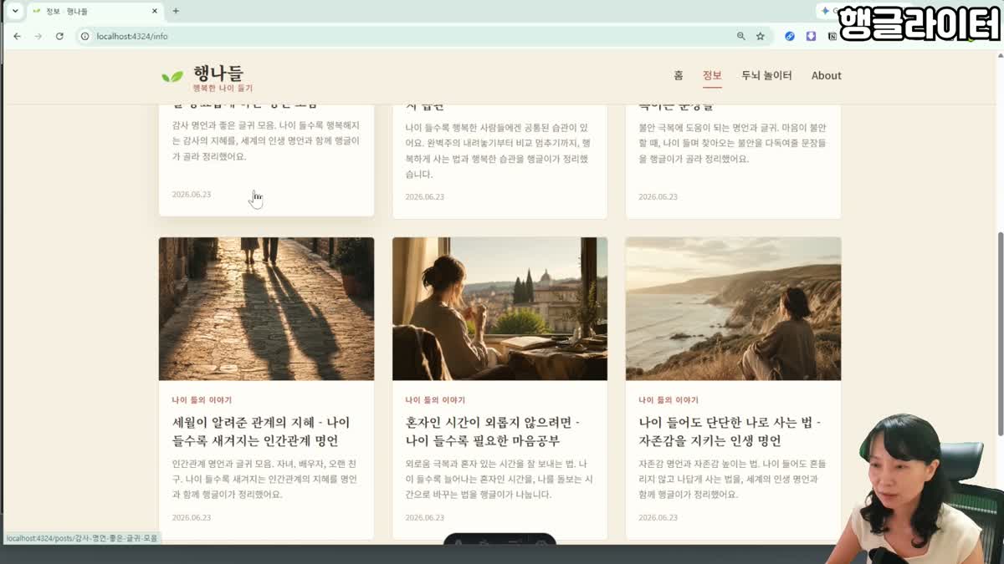Click 나이 듦의 이야기 tag on 관계의 지혜 card
Screen dimensions: 1004x564
(x=202, y=400)
